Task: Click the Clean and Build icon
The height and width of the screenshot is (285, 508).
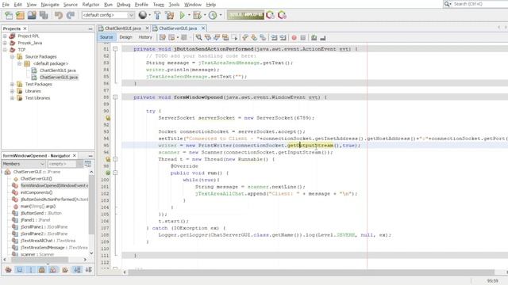Action: [169, 15]
